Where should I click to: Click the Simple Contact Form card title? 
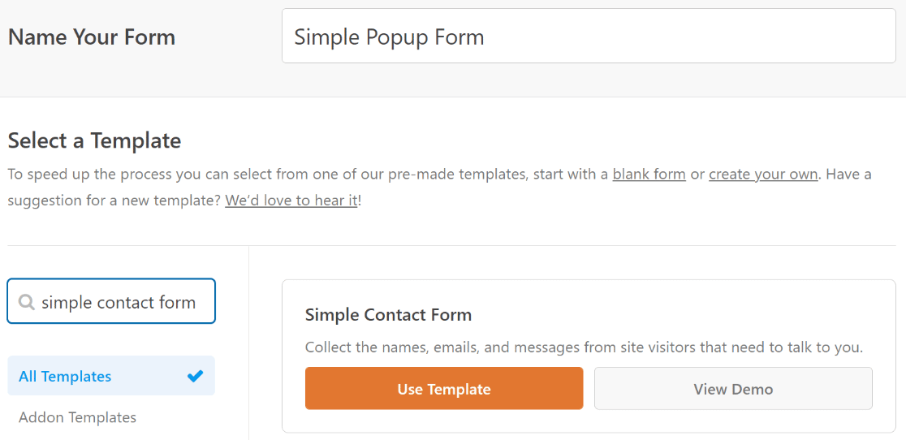tap(388, 315)
